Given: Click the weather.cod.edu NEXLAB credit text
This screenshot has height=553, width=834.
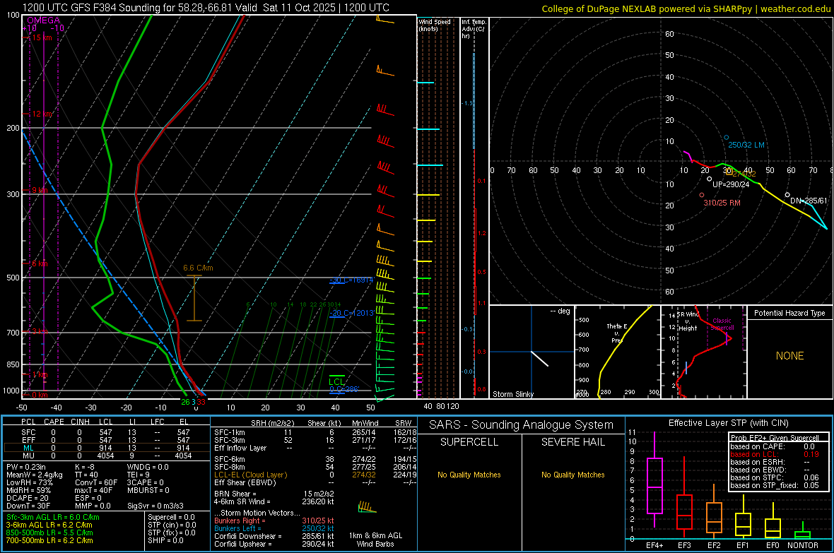Looking at the screenshot, I should click(x=686, y=8).
